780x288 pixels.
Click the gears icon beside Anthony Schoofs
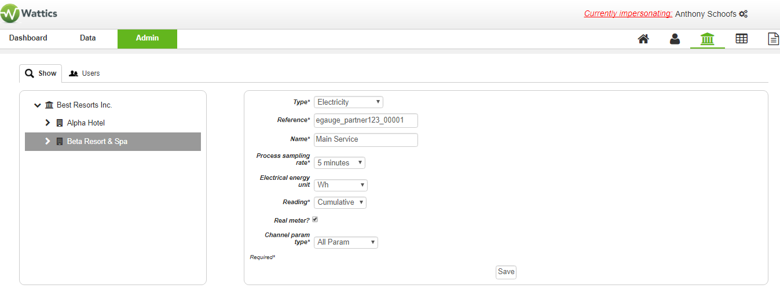click(x=744, y=14)
